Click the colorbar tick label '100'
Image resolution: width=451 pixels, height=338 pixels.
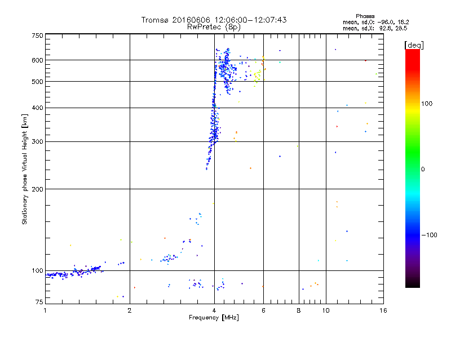point(427,104)
